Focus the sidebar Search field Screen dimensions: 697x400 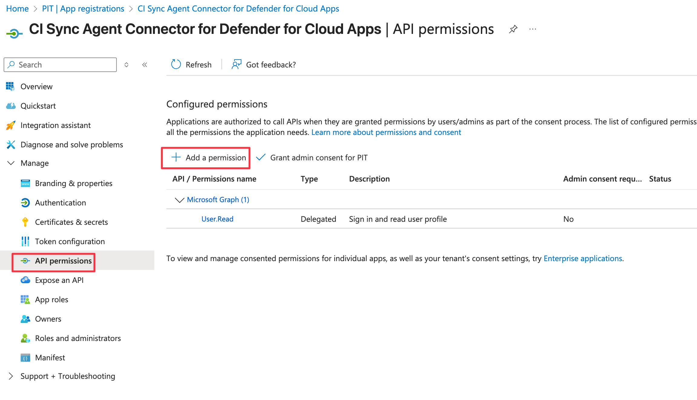point(60,65)
